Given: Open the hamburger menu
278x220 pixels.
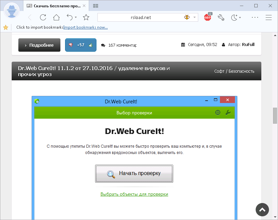Looking at the screenshot, I should [269, 17].
